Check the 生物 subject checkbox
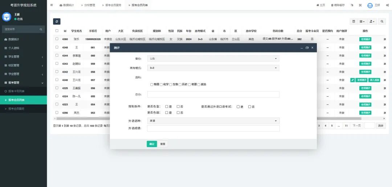 point(171,85)
